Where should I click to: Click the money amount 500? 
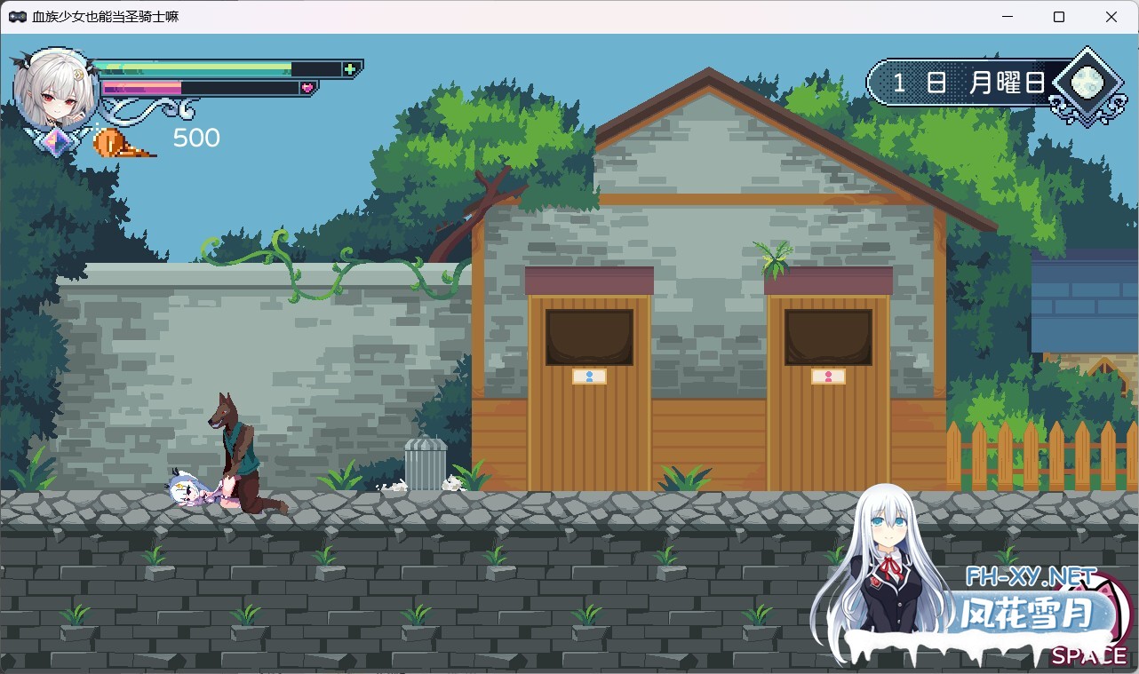click(196, 138)
